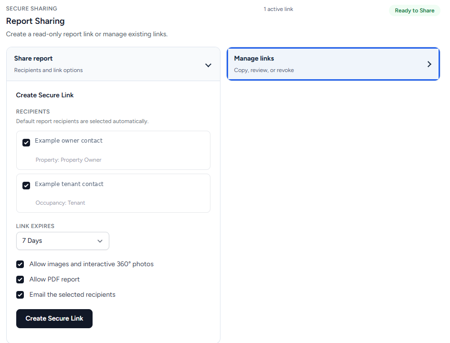Click 'Create a read-only report link' description

[x=87, y=34]
